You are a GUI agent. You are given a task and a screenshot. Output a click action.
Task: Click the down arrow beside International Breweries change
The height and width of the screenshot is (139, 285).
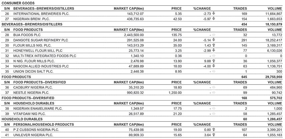[214, 14]
